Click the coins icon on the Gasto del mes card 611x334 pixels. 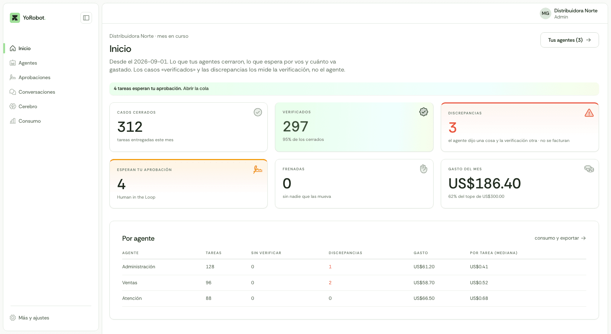click(589, 169)
